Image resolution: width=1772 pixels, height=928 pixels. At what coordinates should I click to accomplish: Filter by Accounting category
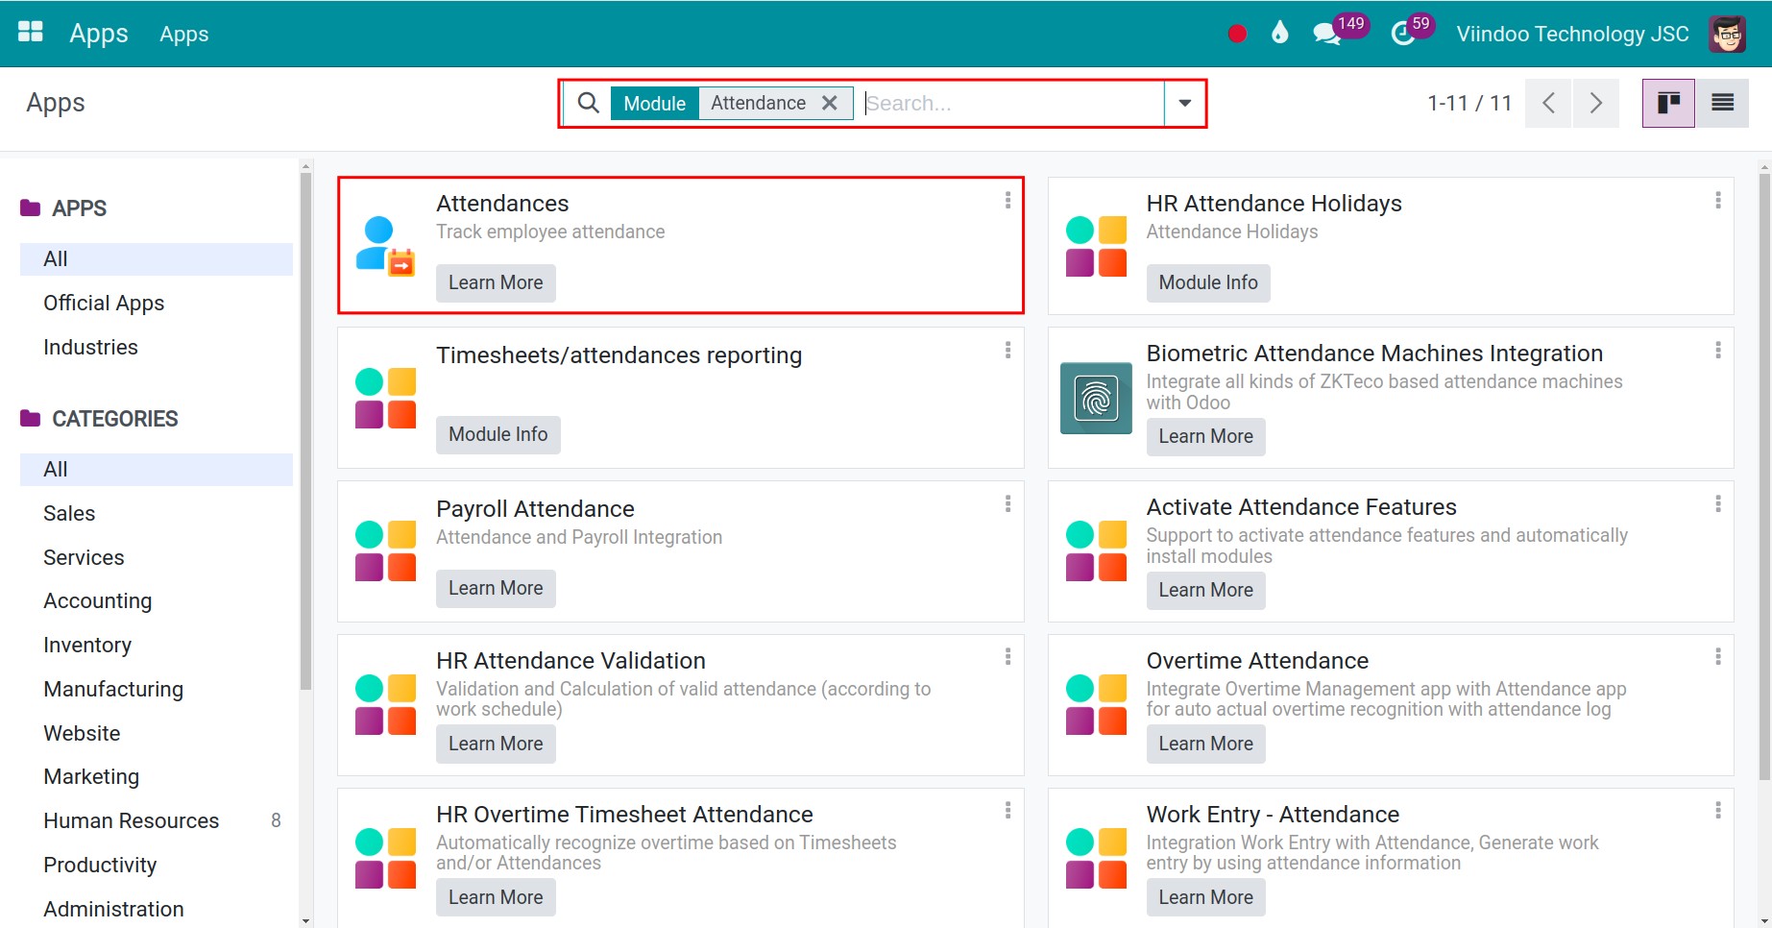tap(156, 600)
